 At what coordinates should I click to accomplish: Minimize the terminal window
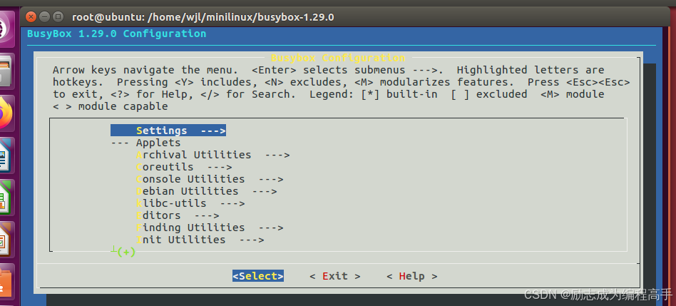pyautogui.click(x=44, y=17)
